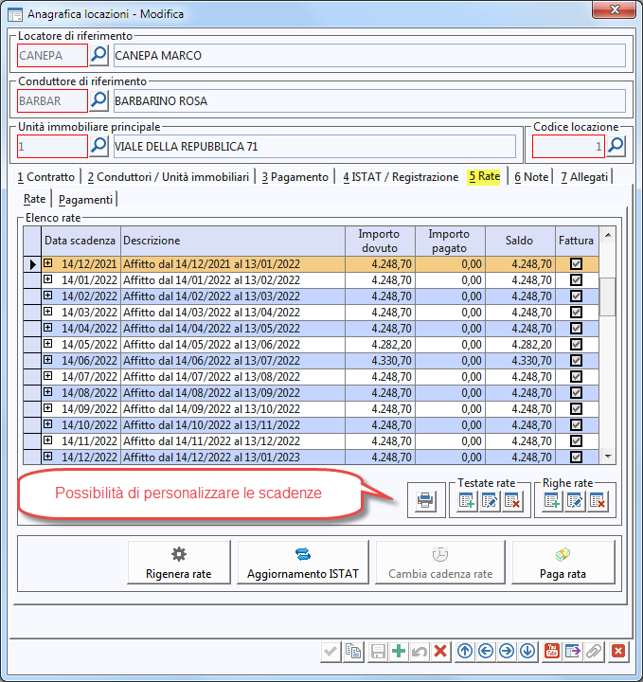Image resolution: width=643 pixels, height=682 pixels.
Task: Switch to the 3 Pagamento tab
Action: pos(295,177)
